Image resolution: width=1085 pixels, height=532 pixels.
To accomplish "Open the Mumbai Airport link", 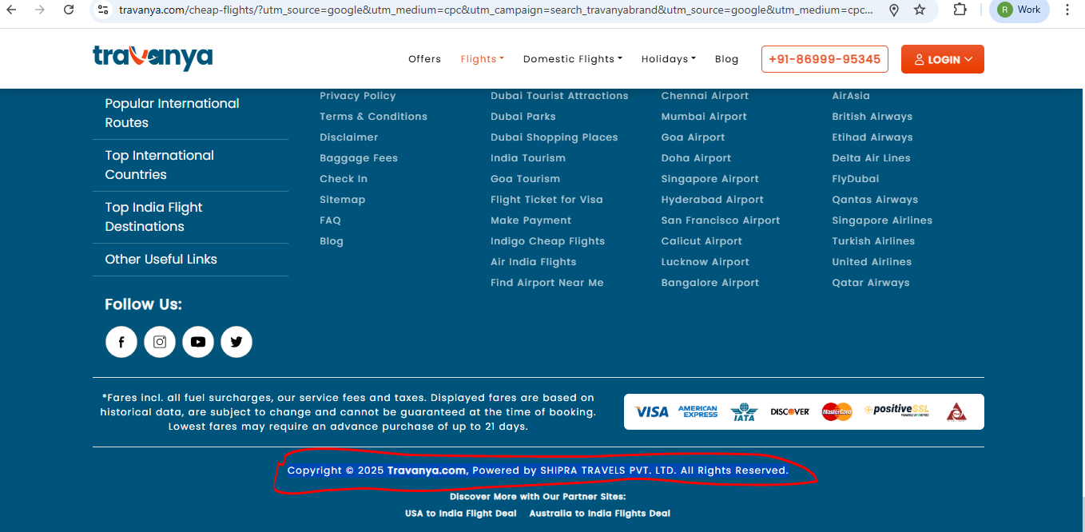I will pyautogui.click(x=704, y=117).
